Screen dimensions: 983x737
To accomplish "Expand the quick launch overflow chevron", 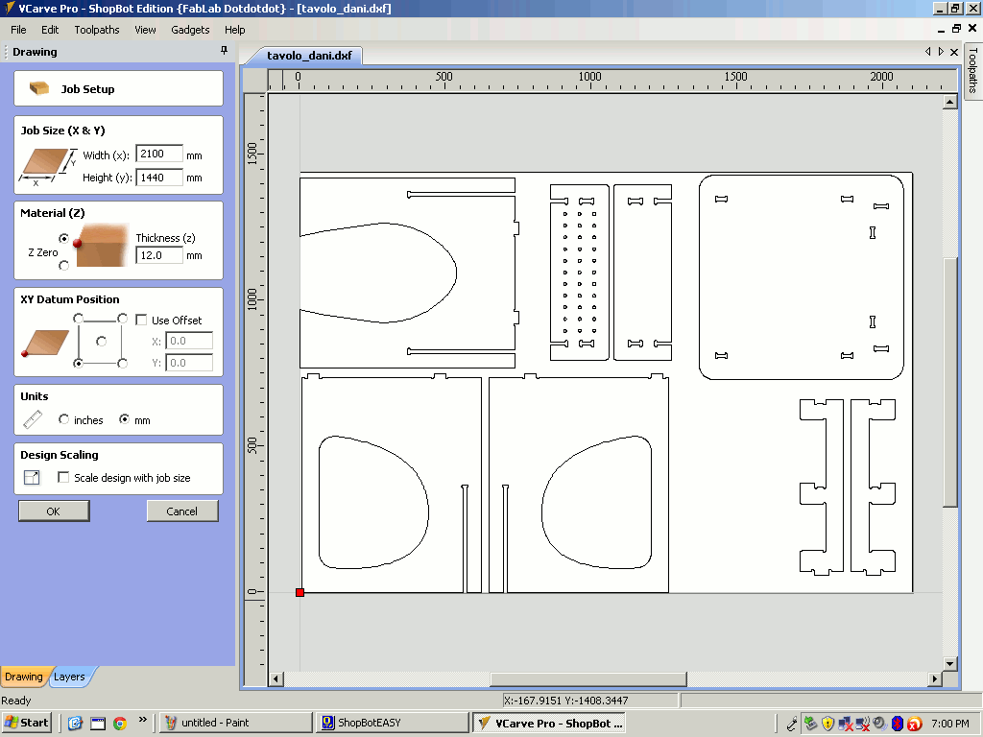I will point(143,720).
